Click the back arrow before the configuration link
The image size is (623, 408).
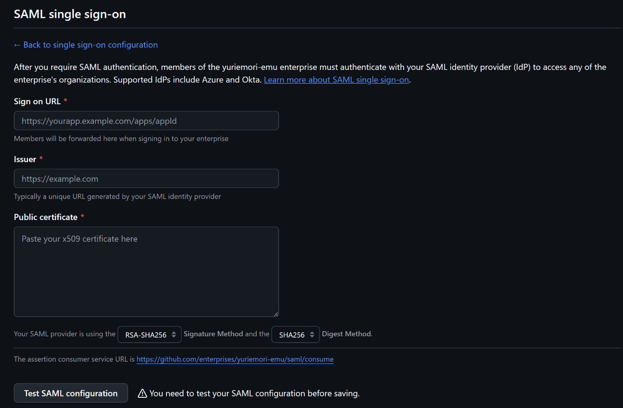pos(17,45)
